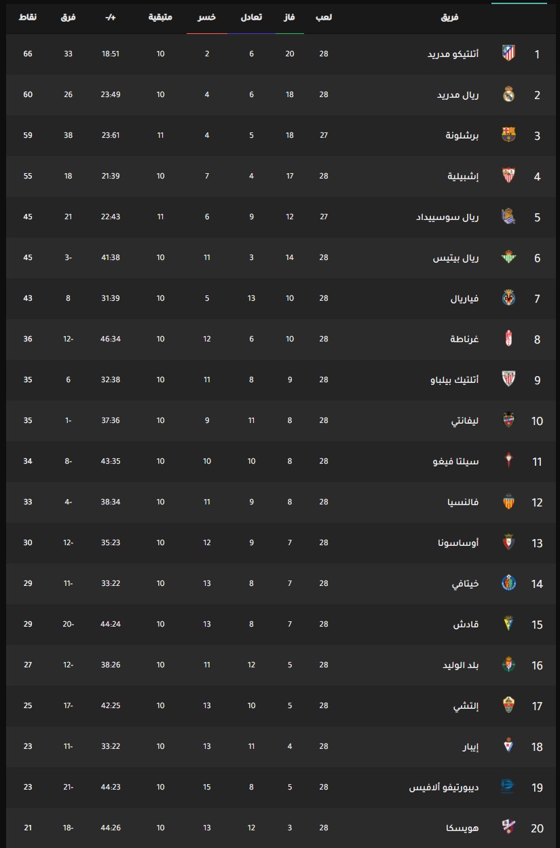This screenshot has width=560, height=848.
Task: Select the Sevilla club logo
Action: click(x=508, y=176)
